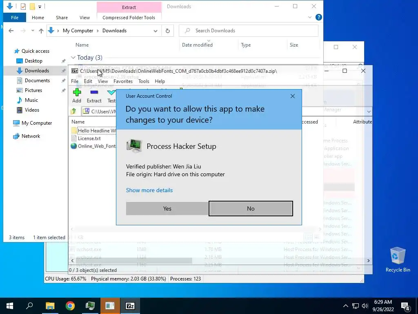Open Show more details link
Screen dimensions: 418x314
click(x=149, y=190)
